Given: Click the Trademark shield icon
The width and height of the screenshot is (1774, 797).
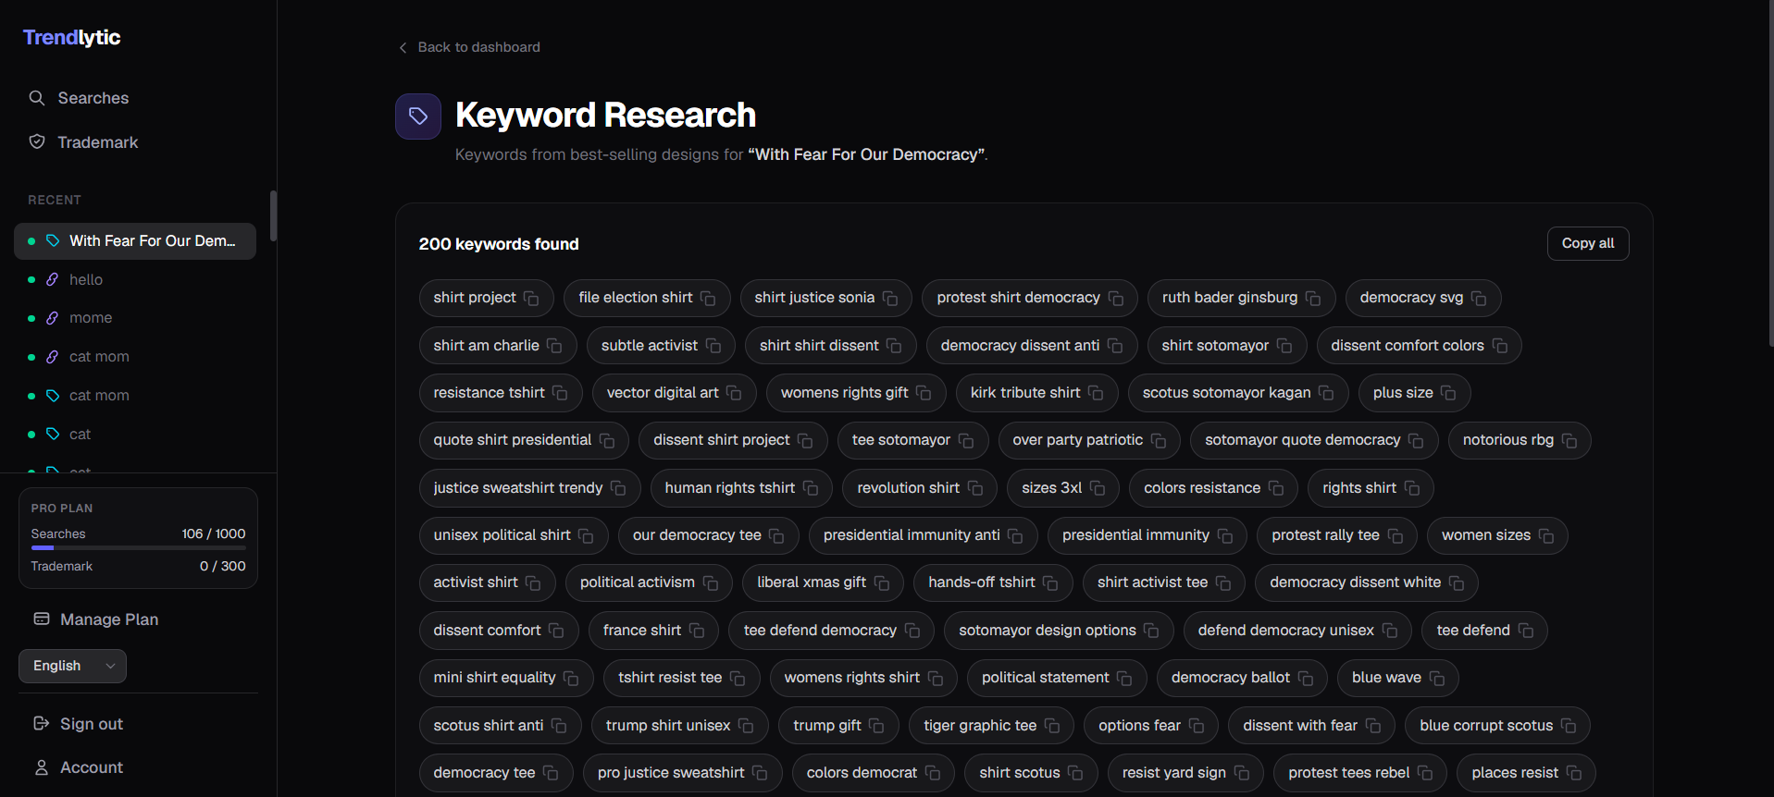Looking at the screenshot, I should [x=37, y=141].
